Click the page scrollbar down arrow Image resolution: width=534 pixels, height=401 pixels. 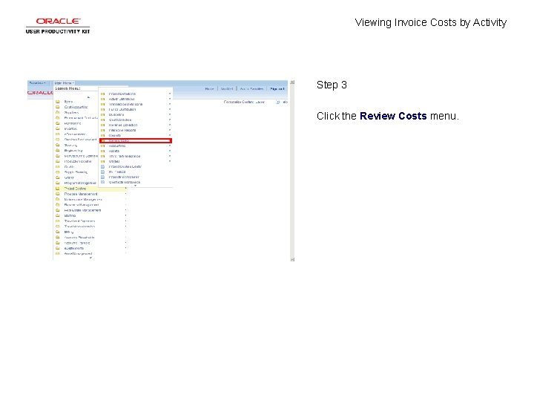coord(292,259)
